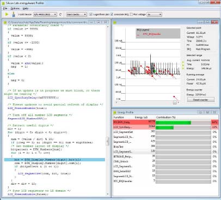Screen dimensions: 221x200
Task: Click the green play/start button
Action: pos(7,14)
